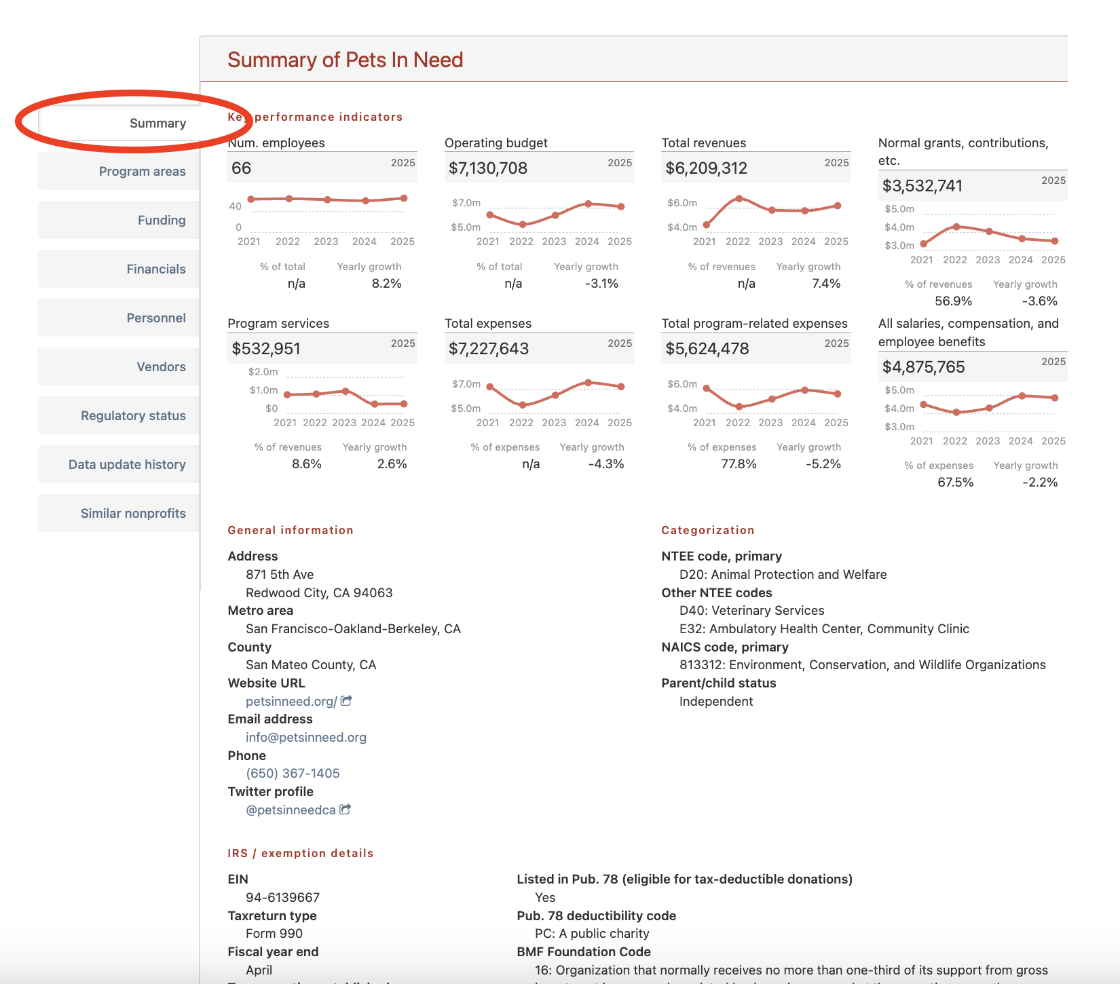The width and height of the screenshot is (1120, 984).
Task: Open the petsinneed.org website link
Action: [x=291, y=701]
